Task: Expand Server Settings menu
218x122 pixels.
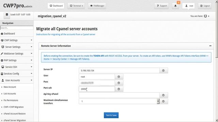Action: click(17, 47)
